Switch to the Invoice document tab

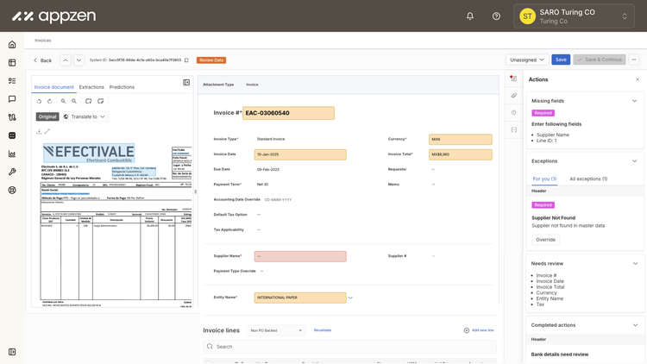click(53, 87)
